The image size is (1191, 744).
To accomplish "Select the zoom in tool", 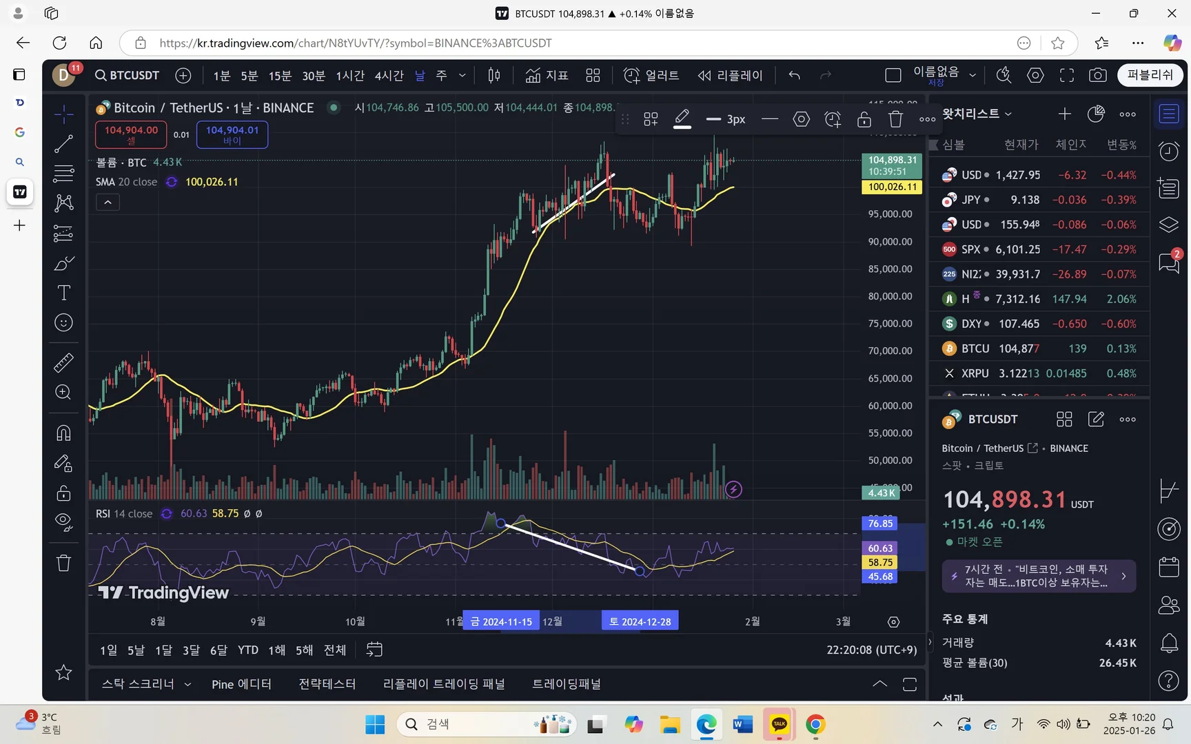I will point(63,392).
